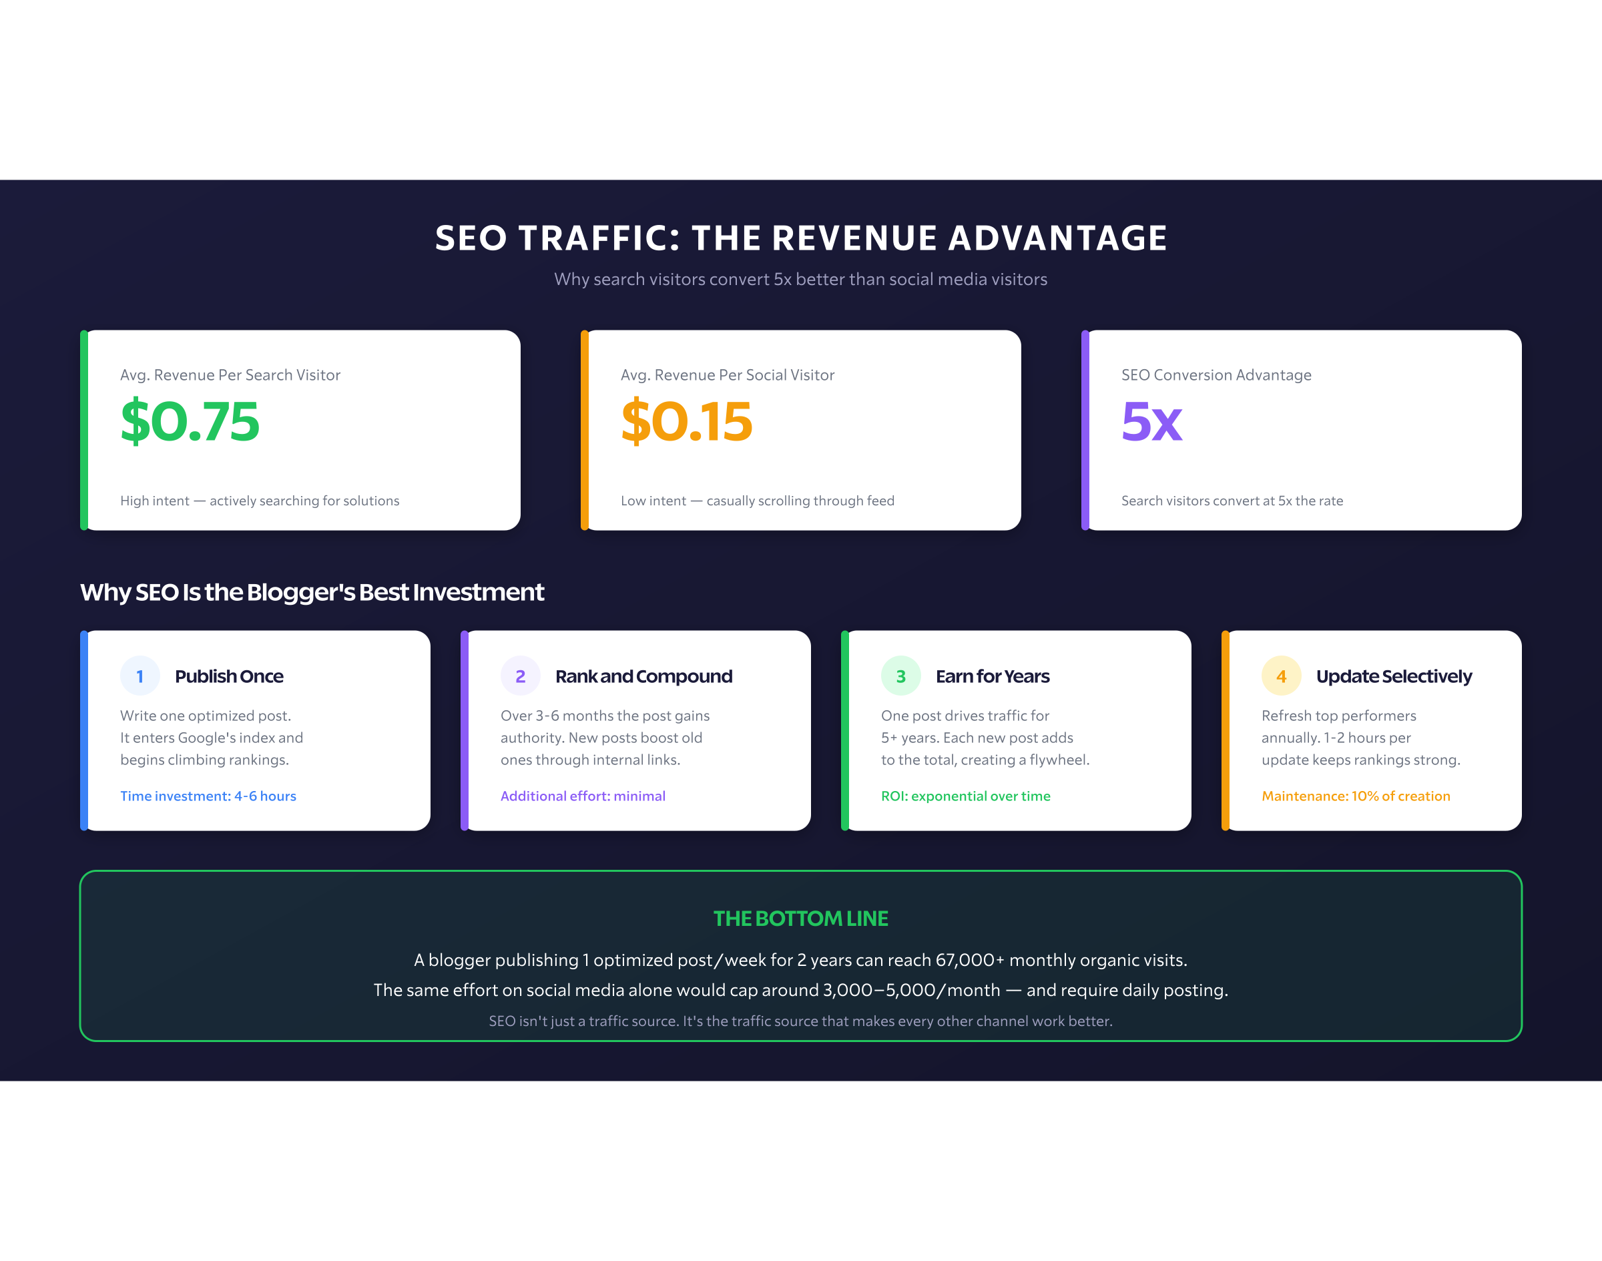Screen dimensions: 1602x1261
Task: Click the numbered badge for Publish Once
Action: 140,676
